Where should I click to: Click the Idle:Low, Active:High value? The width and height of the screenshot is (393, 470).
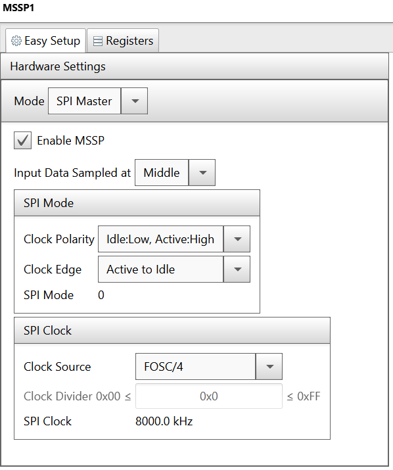160,239
